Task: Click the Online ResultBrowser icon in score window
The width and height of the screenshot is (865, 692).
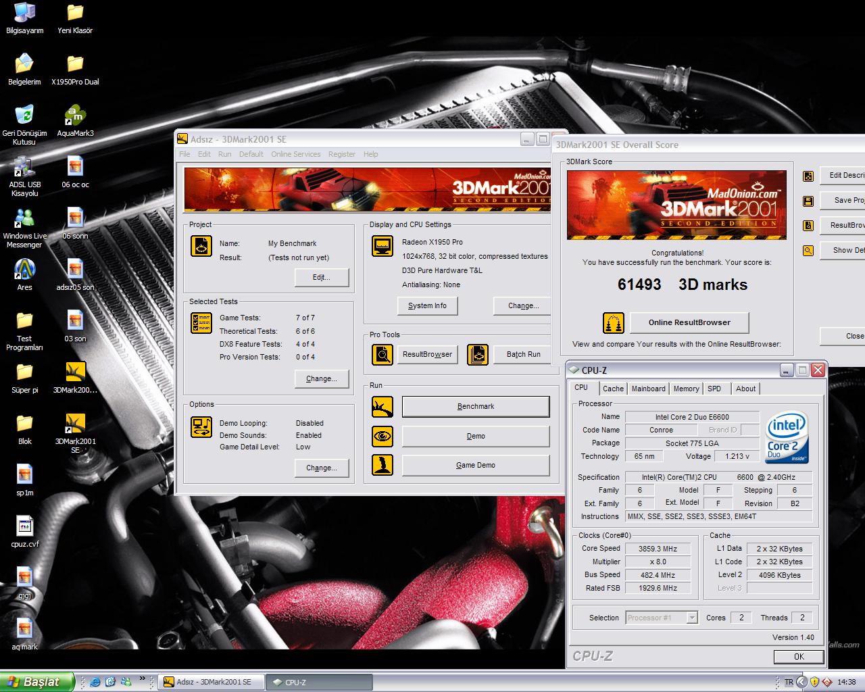Action: click(x=613, y=322)
